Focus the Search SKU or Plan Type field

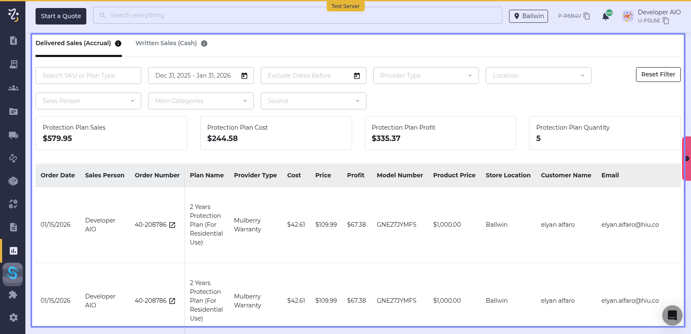coord(88,76)
